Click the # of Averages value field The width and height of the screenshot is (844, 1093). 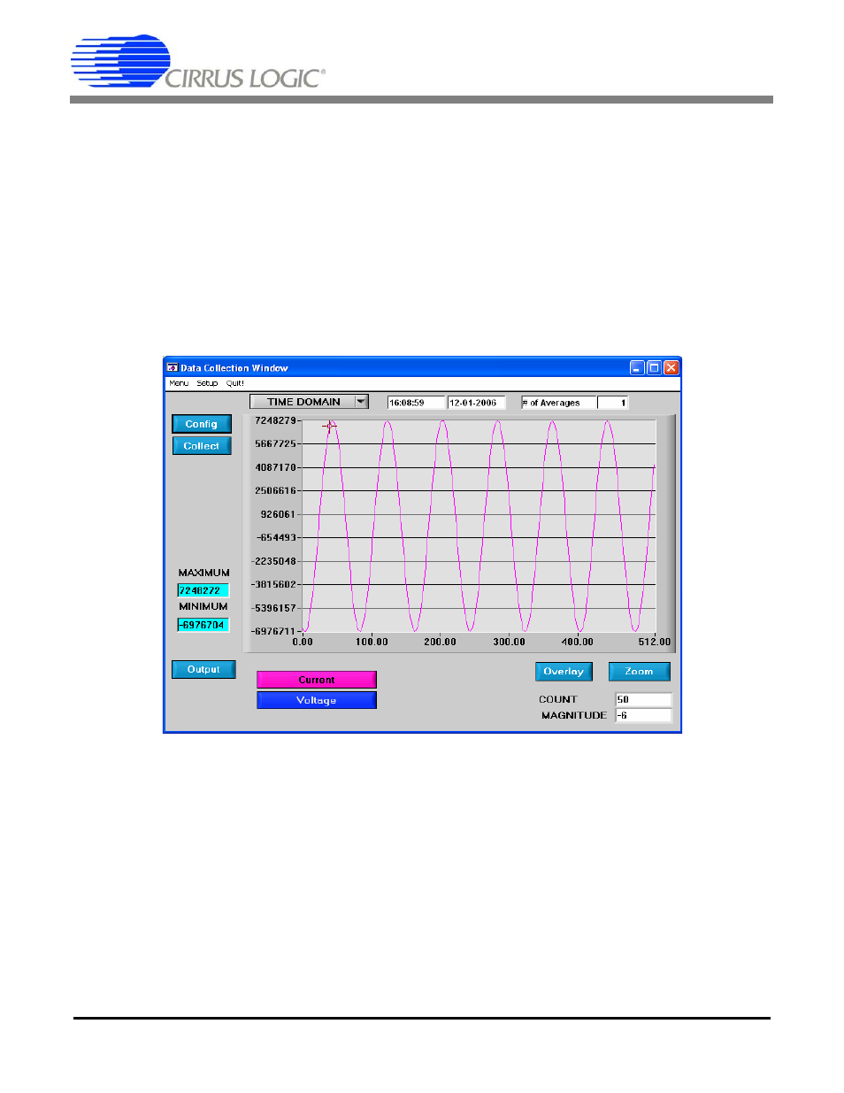(612, 403)
